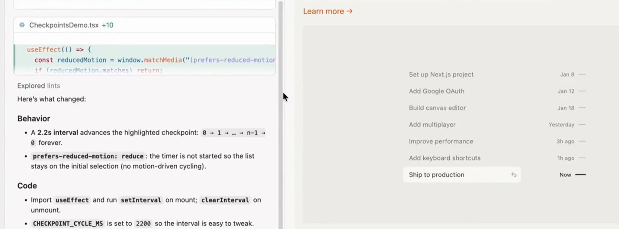Screen dimensions: 619x229
Task: Click the Jan 18 timeline marker
Action: [x=572, y=108]
